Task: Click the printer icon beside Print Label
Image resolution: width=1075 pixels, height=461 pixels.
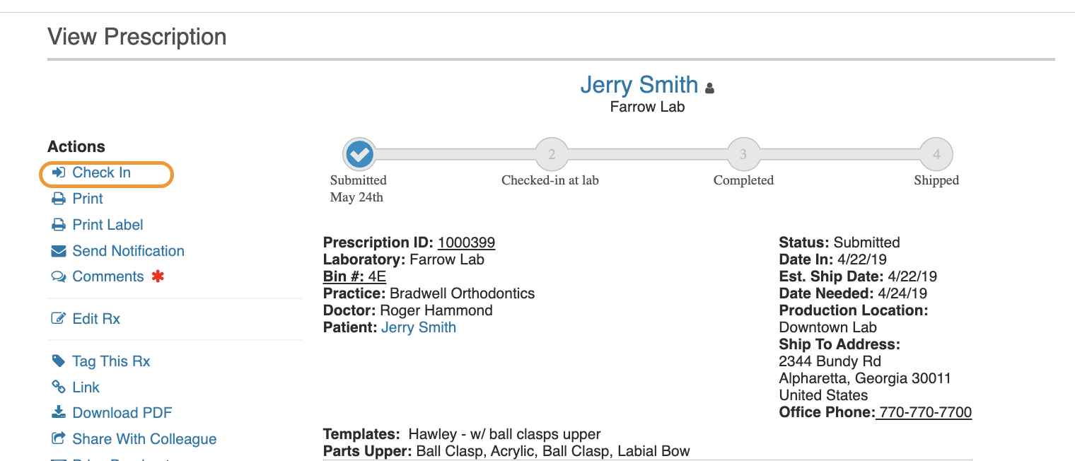Action: click(59, 225)
